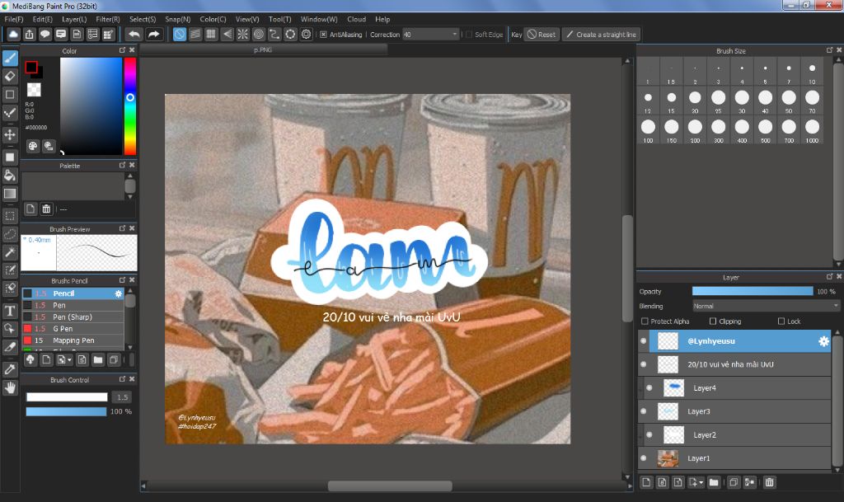
Task: Open the Layer menu
Action: point(74,19)
